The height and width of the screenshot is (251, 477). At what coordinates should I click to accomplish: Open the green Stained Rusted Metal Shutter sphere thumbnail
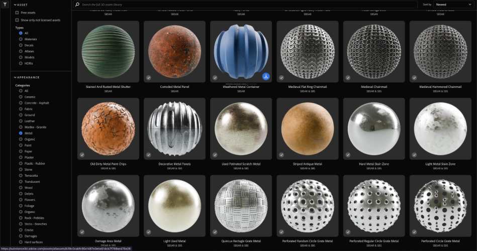click(108, 52)
